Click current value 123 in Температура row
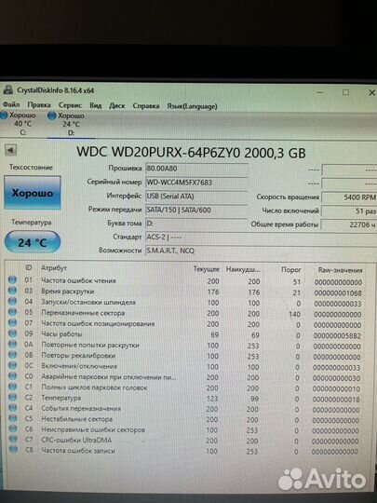 [212, 399]
